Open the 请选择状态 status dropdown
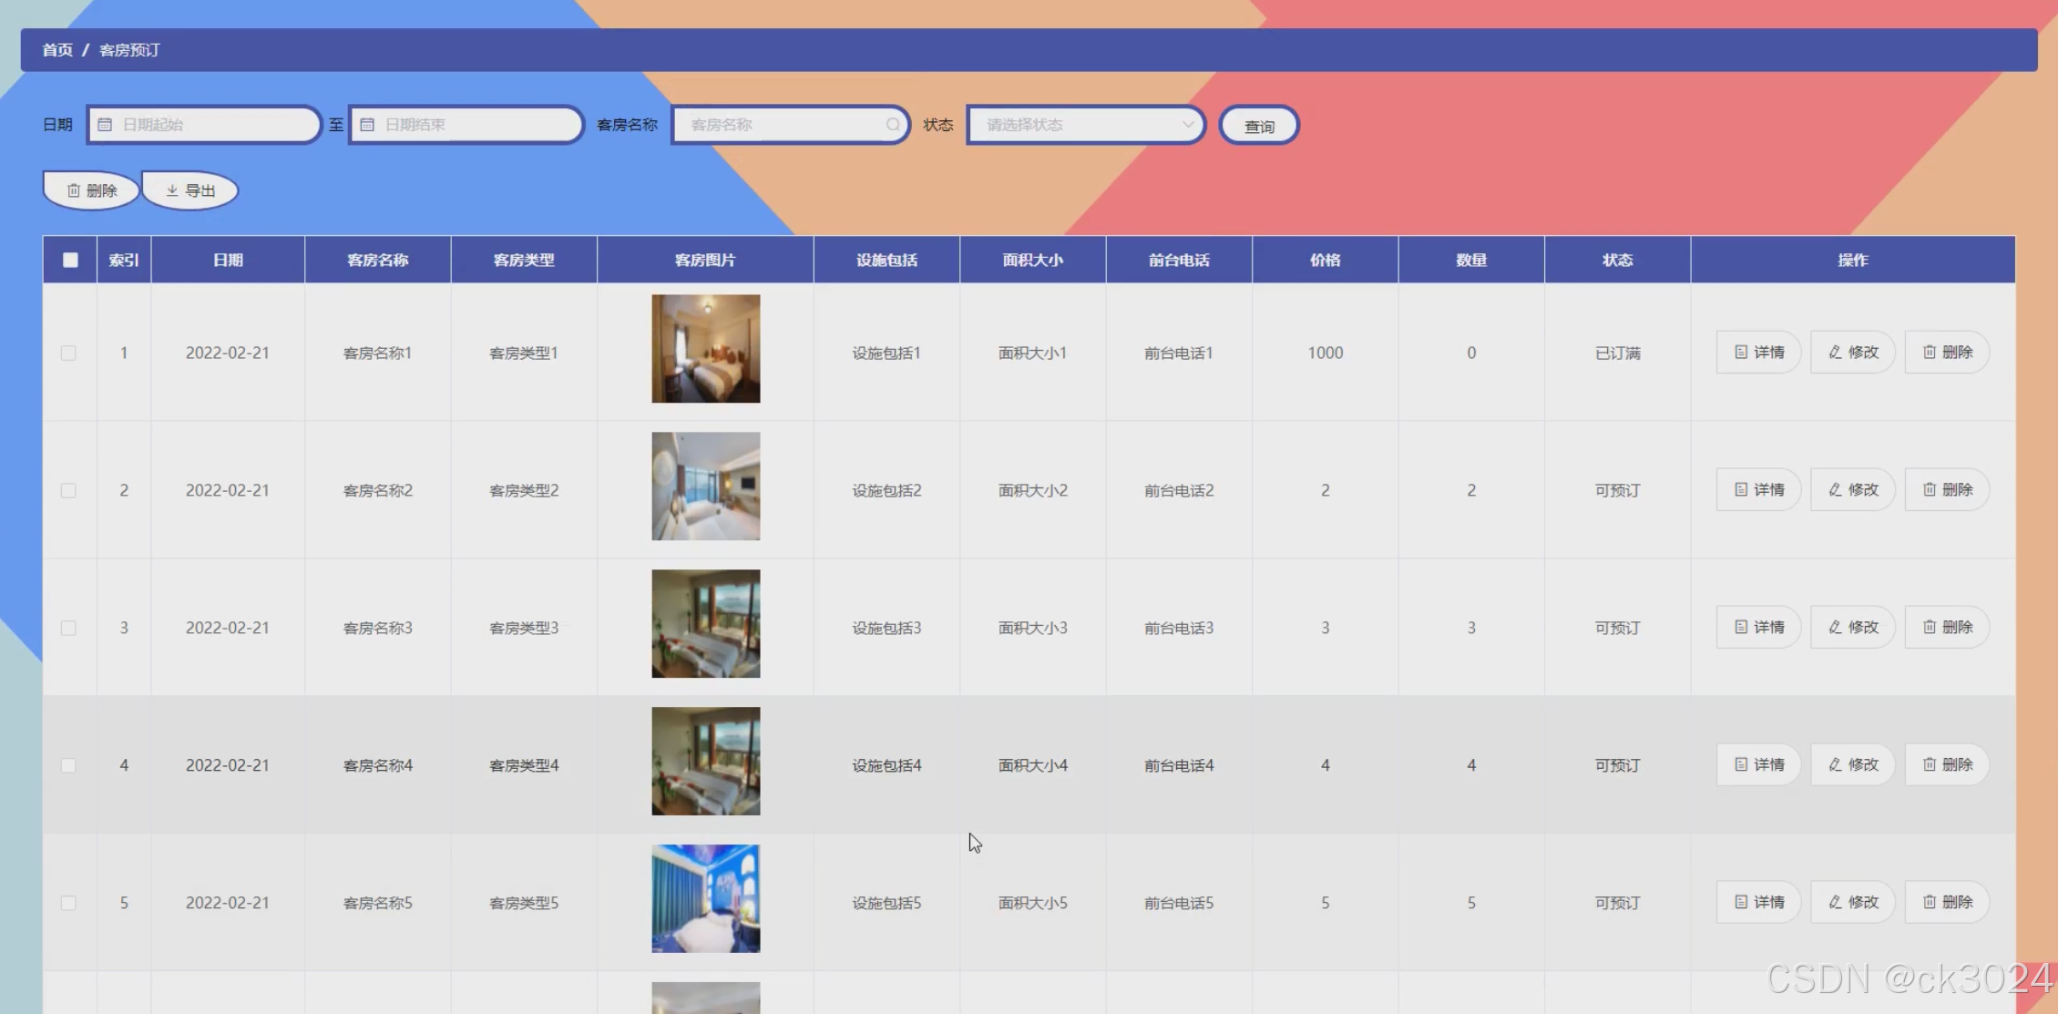This screenshot has height=1014, width=2058. [1085, 125]
